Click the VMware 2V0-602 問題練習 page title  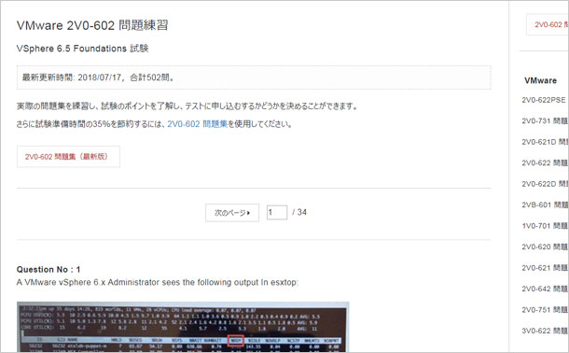[92, 25]
